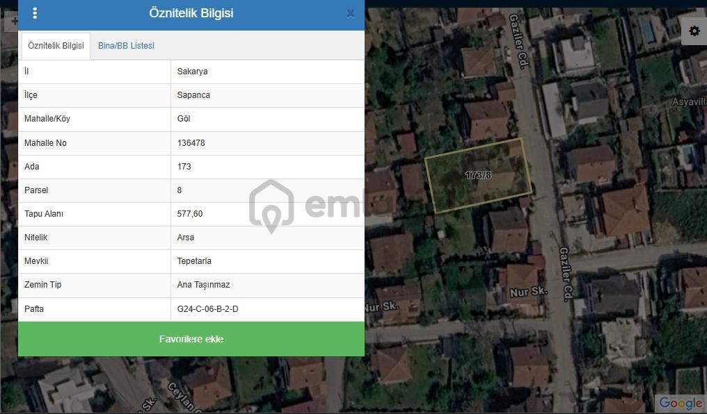Select Ada value 173
This screenshot has width=707, height=414.
coord(184,167)
